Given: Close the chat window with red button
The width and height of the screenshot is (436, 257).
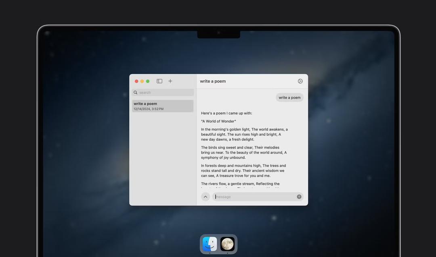Looking at the screenshot, I should (136, 81).
